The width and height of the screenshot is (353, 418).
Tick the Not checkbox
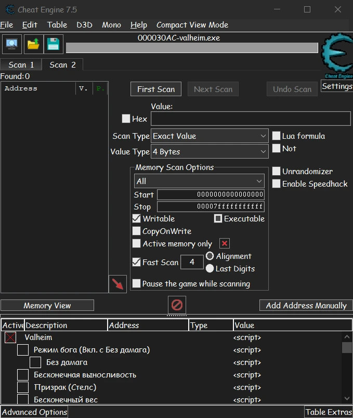point(276,148)
